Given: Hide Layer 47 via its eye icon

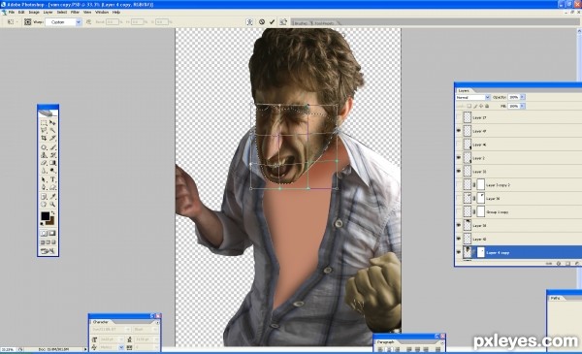Looking at the screenshot, I should coord(459,131).
